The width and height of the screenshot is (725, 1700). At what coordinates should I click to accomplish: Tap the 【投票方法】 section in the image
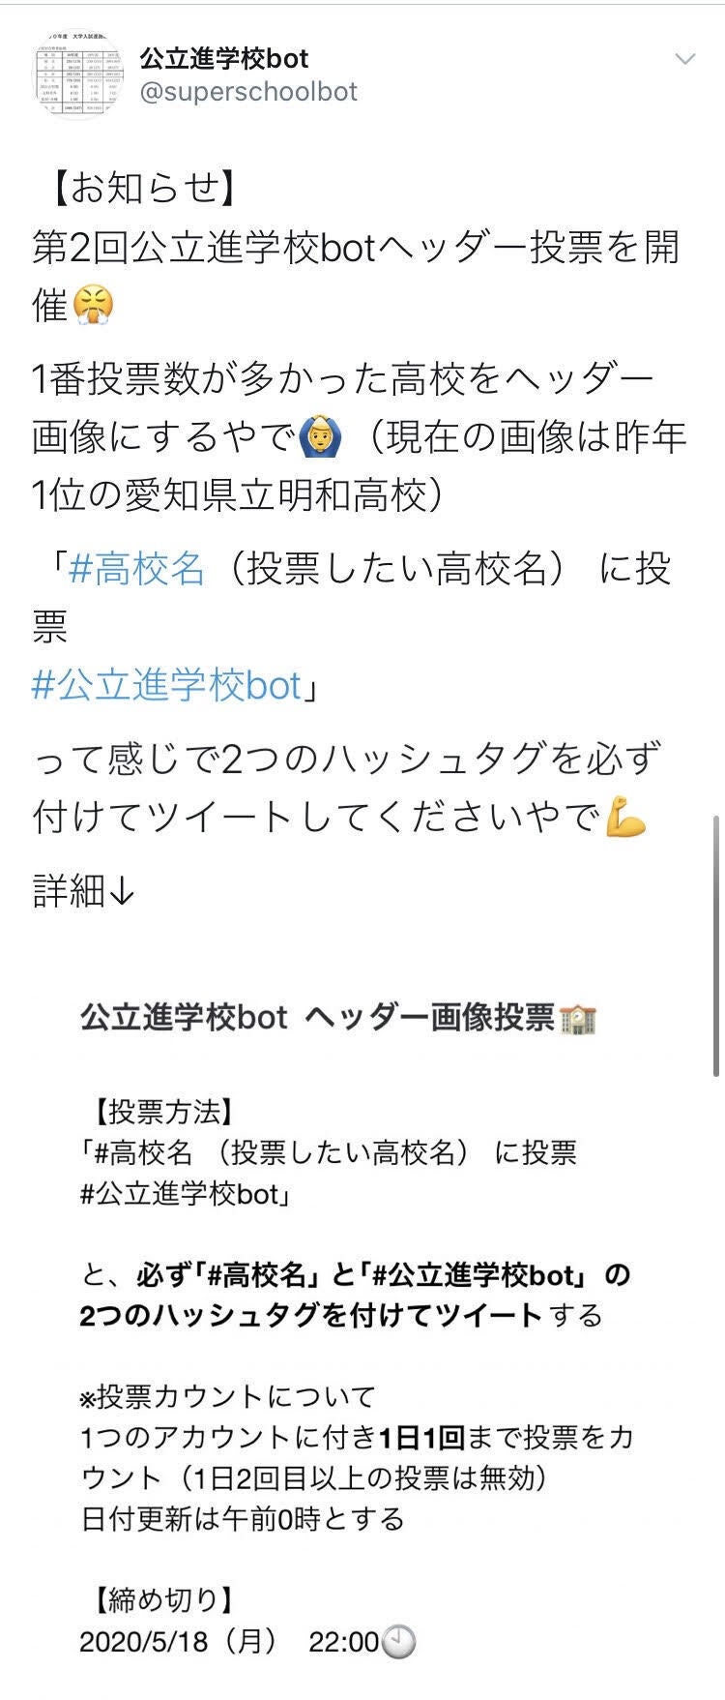(x=159, y=1112)
